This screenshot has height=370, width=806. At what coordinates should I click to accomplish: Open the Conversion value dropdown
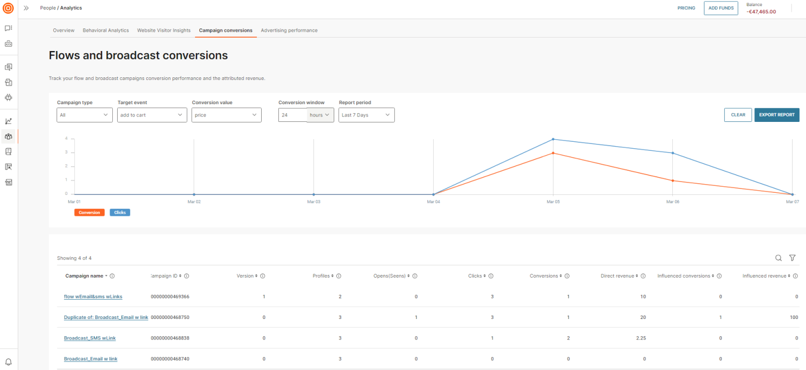click(226, 115)
